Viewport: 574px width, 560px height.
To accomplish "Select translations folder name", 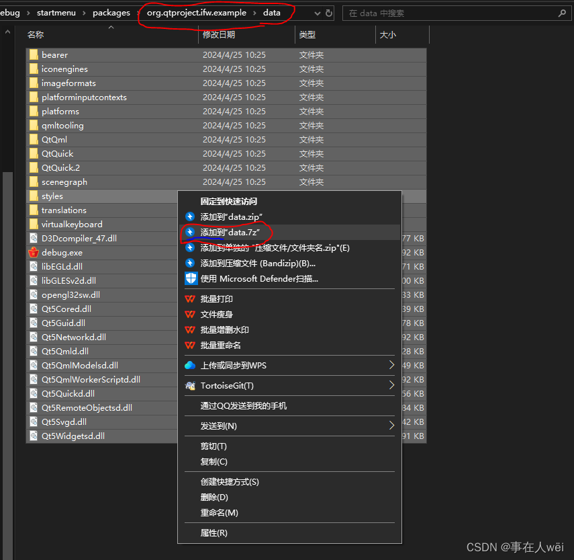I will click(x=64, y=210).
